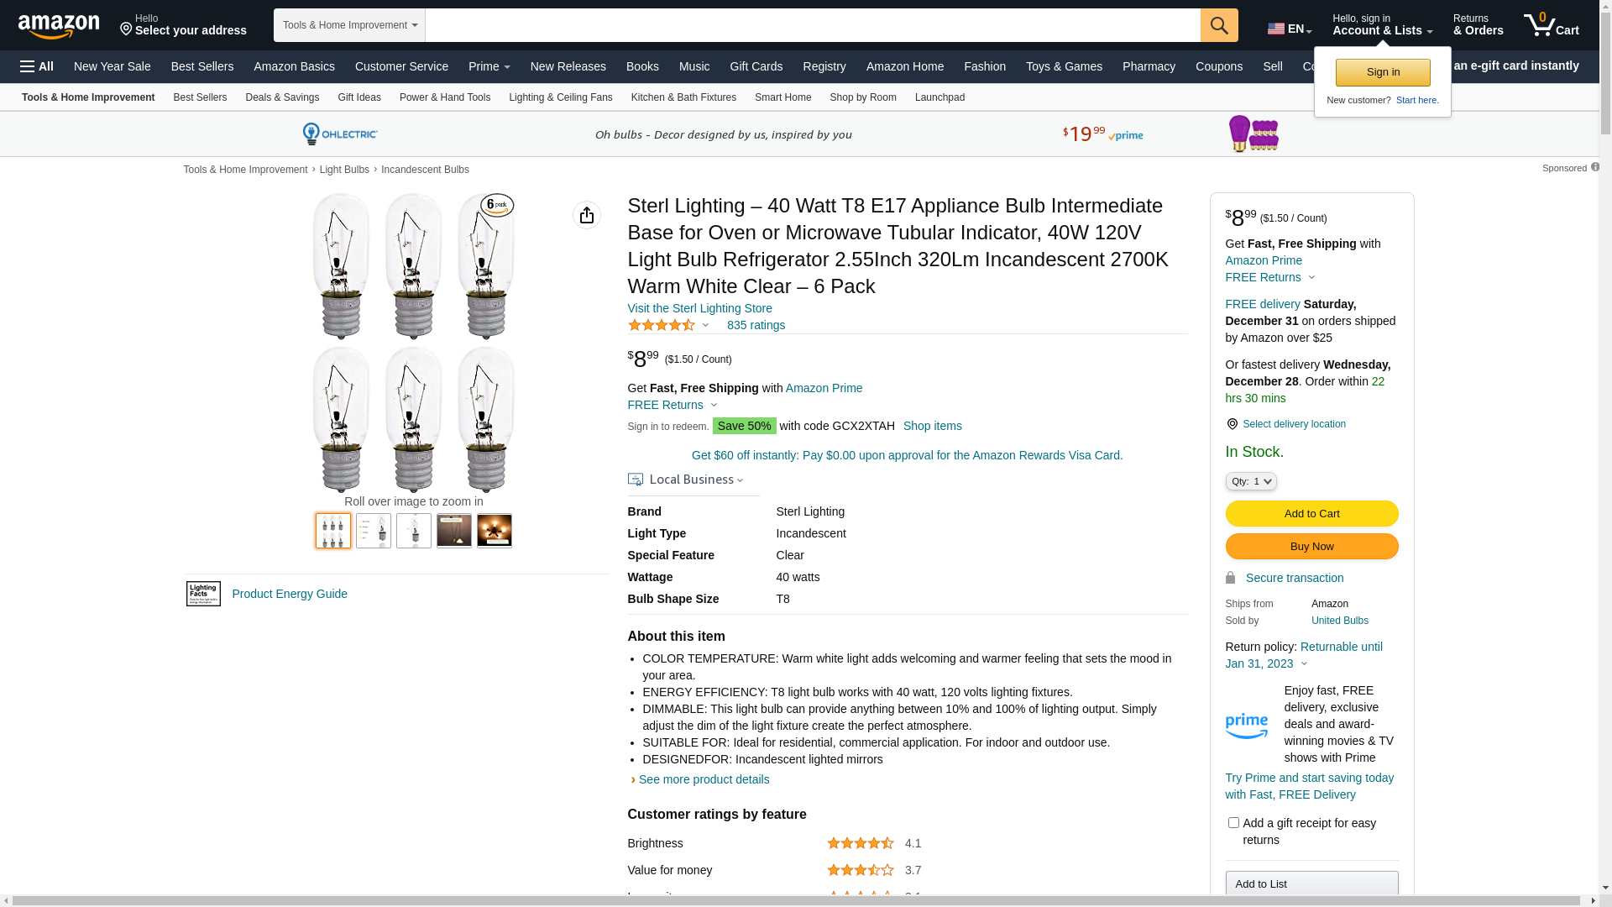This screenshot has height=907, width=1612.
Task: Click the Lighting Facts energy guide icon
Action: pos(203,594)
